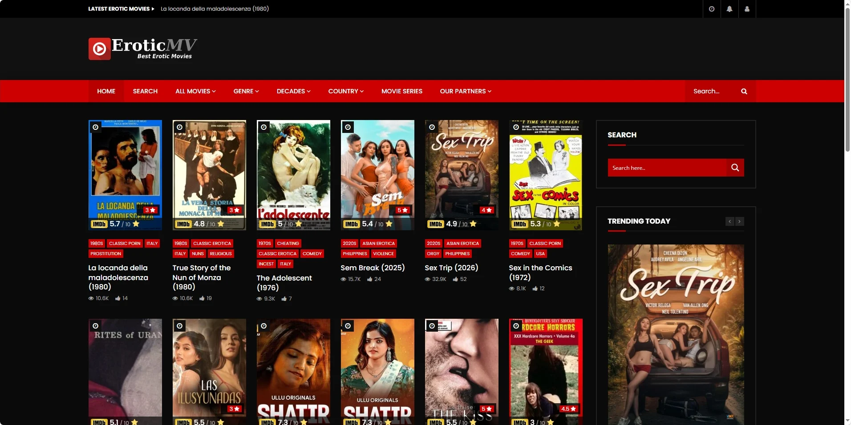Open the Violence tag link
This screenshot has height=425, width=851.
click(x=383, y=254)
